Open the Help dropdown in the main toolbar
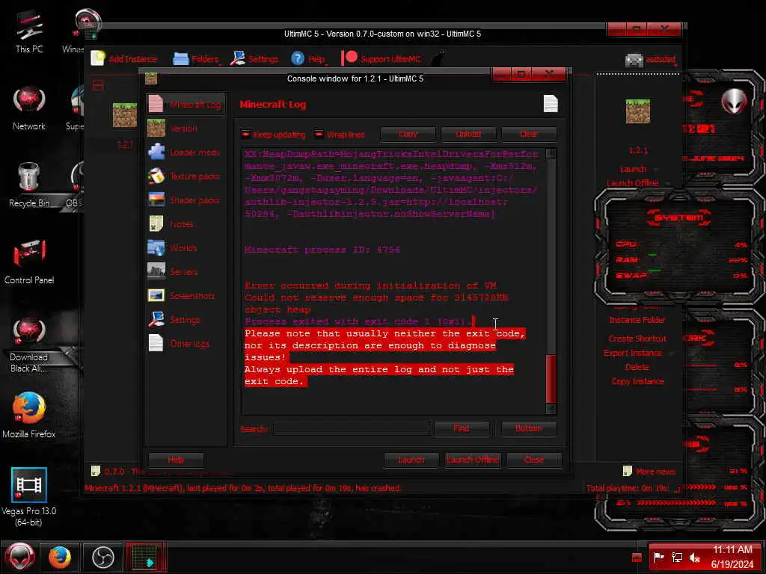The height and width of the screenshot is (574, 766). pyautogui.click(x=309, y=58)
